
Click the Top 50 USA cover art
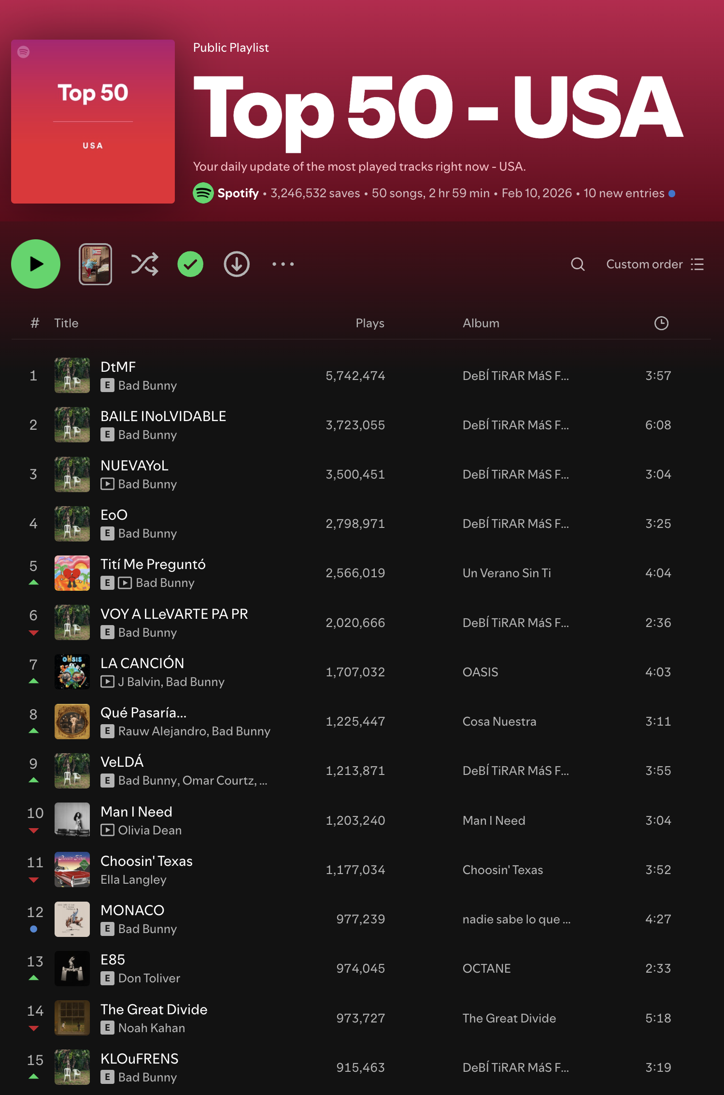pyautogui.click(x=93, y=121)
